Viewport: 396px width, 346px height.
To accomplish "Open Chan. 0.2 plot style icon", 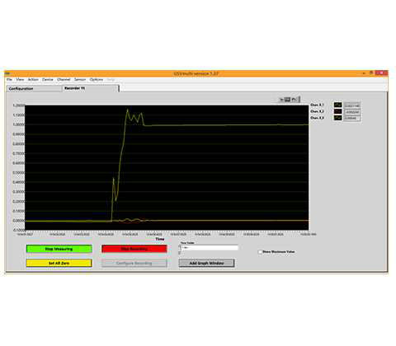I will coord(338,111).
